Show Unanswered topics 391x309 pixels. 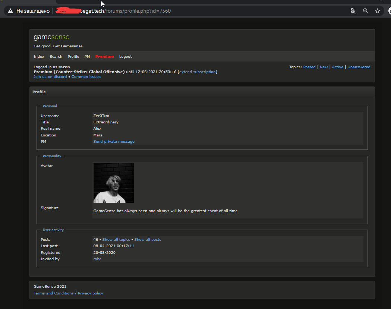click(359, 67)
